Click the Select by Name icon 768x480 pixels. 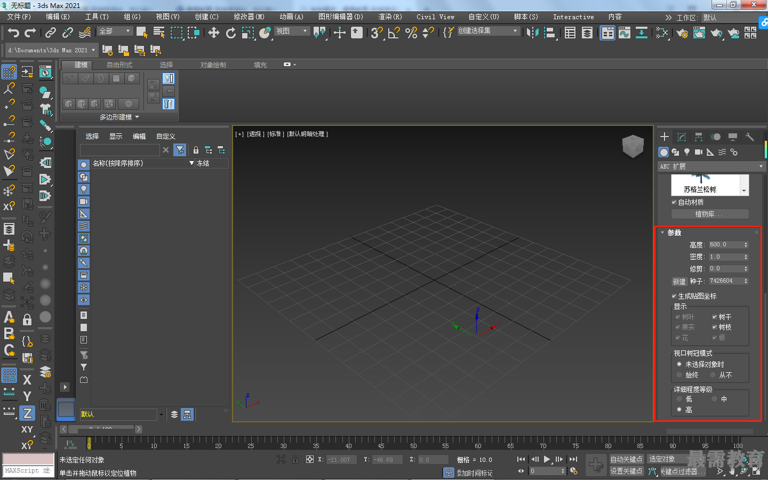coord(159,33)
